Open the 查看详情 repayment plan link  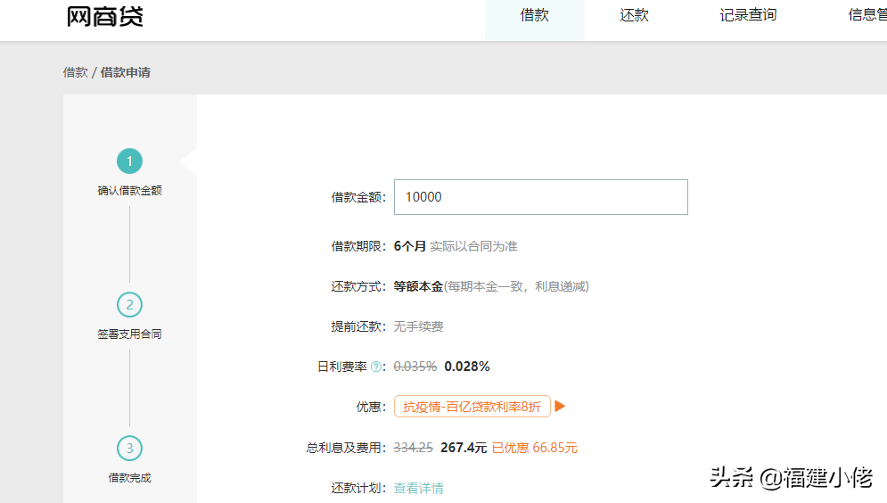point(419,488)
